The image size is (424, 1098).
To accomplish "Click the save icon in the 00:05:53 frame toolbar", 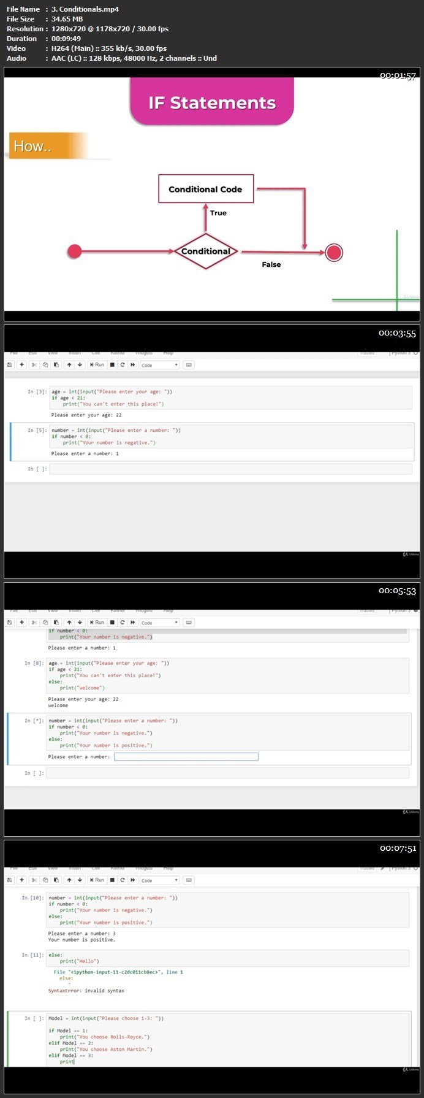I will tap(10, 623).
